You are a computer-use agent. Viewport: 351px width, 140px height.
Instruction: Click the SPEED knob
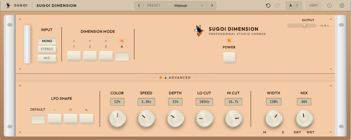pyautogui.click(x=147, y=119)
